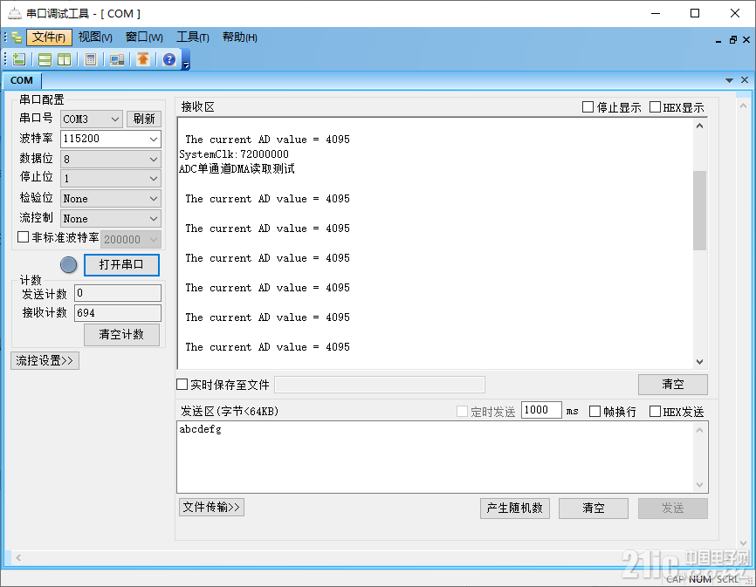Click the 打开串口 button
The width and height of the screenshot is (756, 587).
[x=121, y=265]
